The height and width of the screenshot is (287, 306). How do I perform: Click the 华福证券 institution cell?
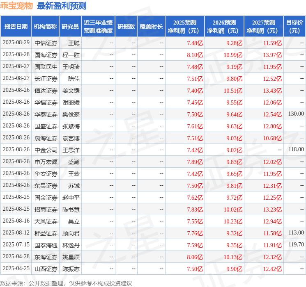46,102
